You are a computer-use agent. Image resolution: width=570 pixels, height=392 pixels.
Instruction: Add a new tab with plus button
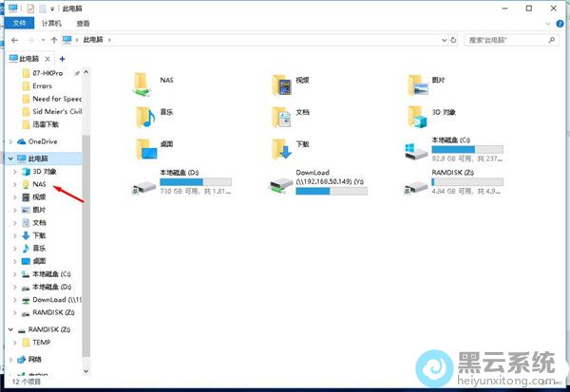[62, 59]
